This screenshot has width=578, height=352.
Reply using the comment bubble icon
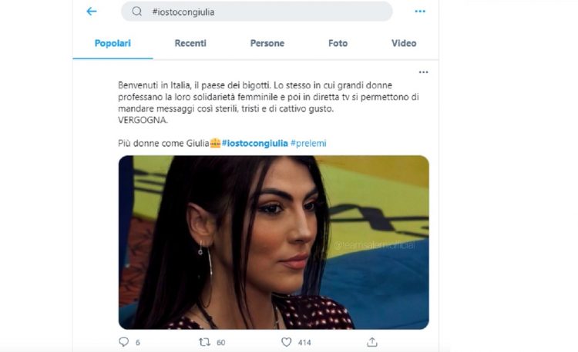click(x=124, y=342)
